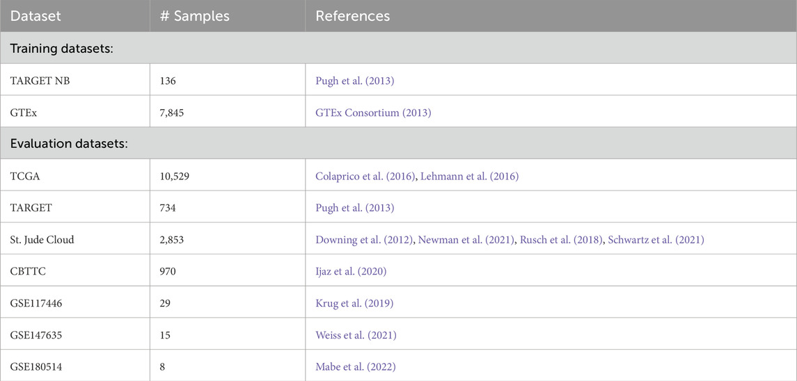This screenshot has height=381, width=797.
Task: Open Pugh et al. reference in TARGET NB row
Action: pos(354,81)
